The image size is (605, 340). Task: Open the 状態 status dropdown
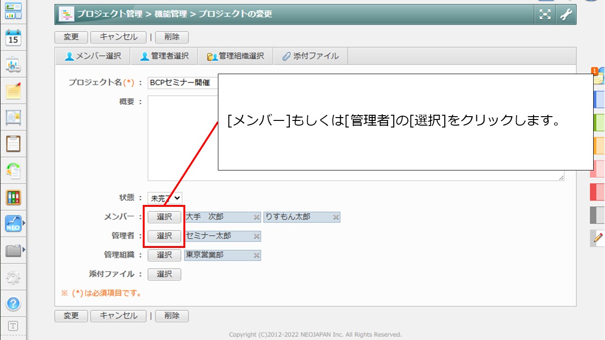[164, 198]
